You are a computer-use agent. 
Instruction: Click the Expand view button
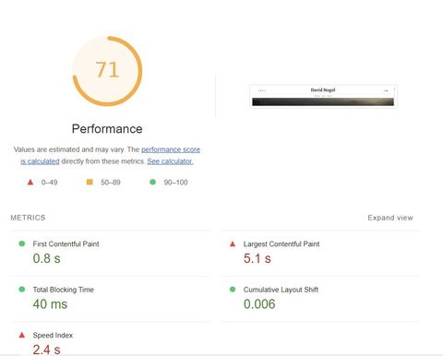390,218
